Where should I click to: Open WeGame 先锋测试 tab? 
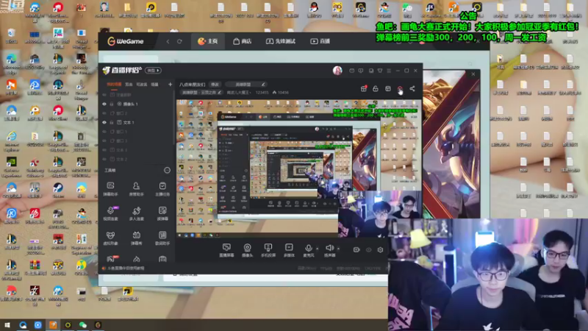click(x=281, y=41)
